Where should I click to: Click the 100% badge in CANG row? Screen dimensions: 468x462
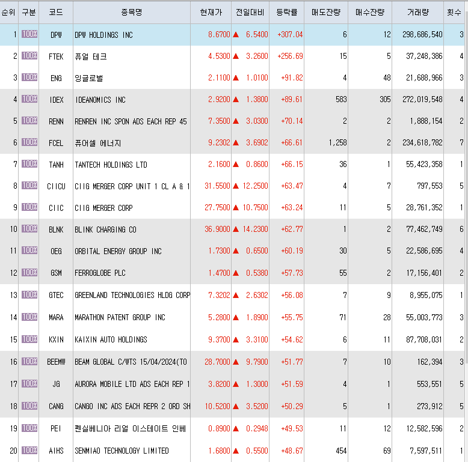(x=29, y=406)
